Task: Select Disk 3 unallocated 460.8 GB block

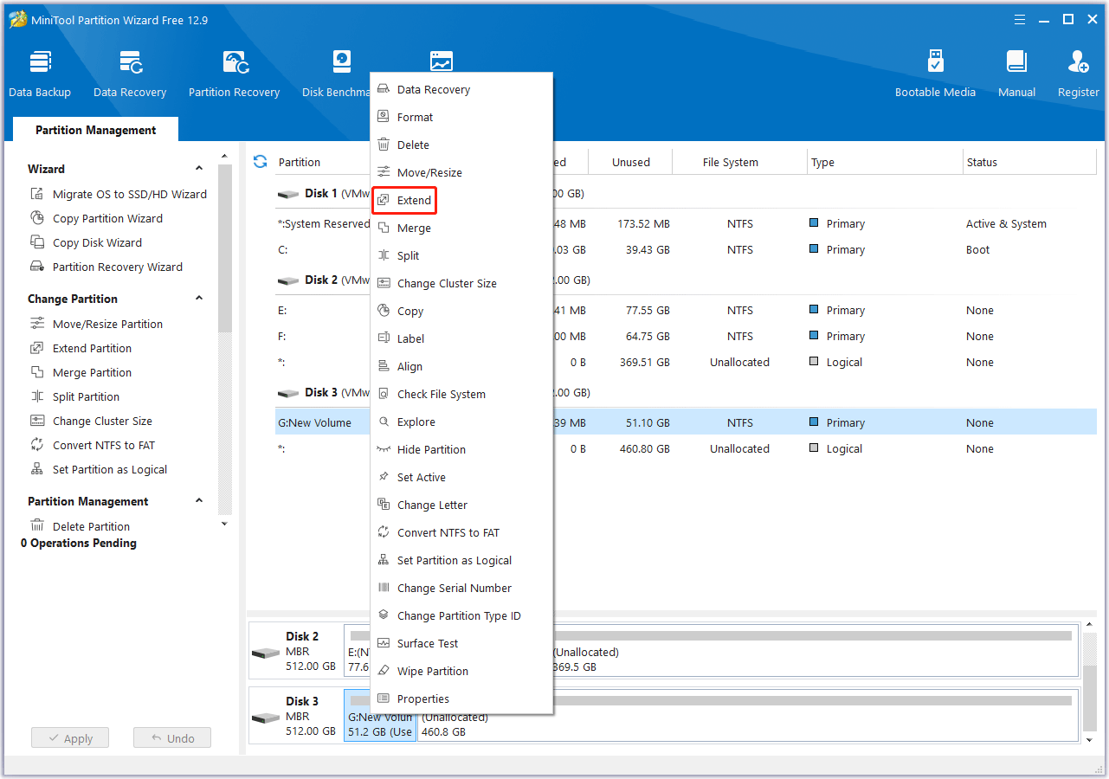Action: point(748,717)
